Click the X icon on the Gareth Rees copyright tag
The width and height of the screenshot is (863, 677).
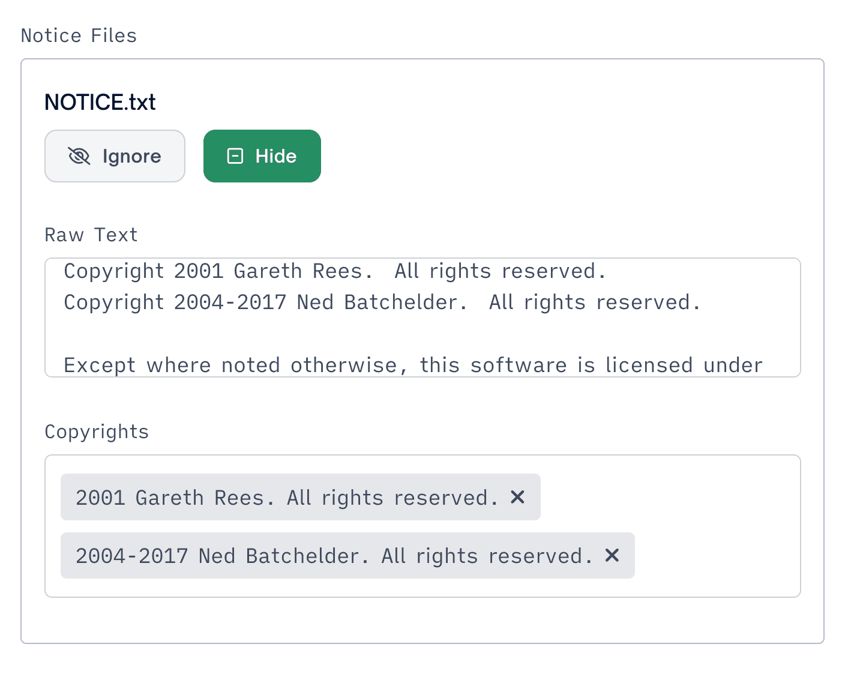(517, 497)
